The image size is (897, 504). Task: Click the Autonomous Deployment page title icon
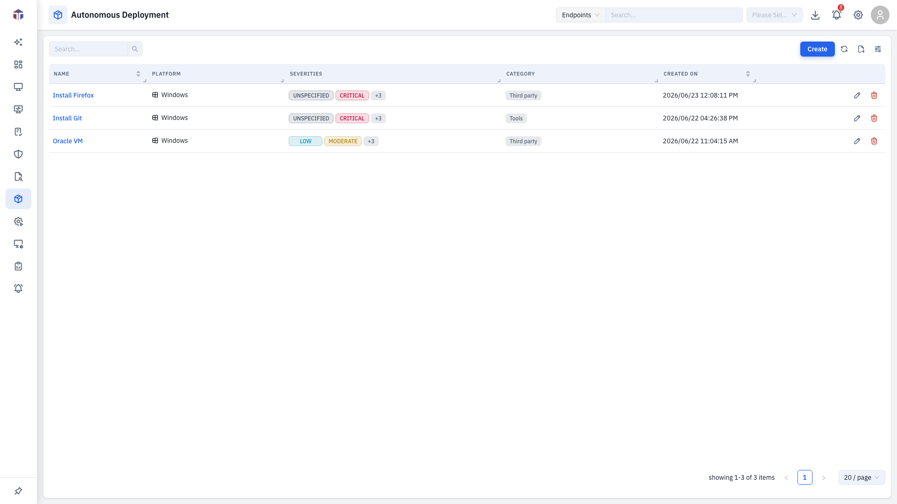click(x=58, y=15)
